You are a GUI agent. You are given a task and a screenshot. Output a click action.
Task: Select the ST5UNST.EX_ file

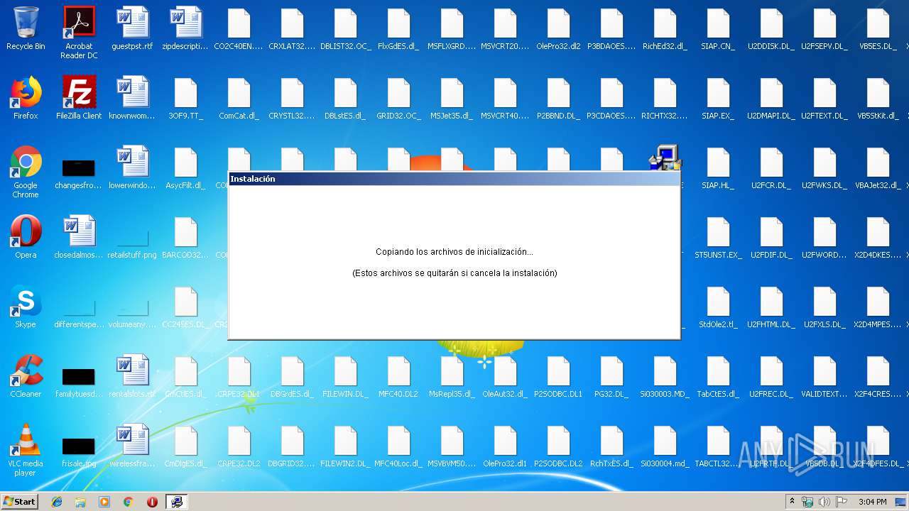click(718, 237)
